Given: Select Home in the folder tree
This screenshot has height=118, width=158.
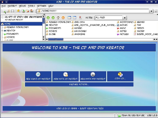Looking at the screenshot, I should [x=21, y=24].
